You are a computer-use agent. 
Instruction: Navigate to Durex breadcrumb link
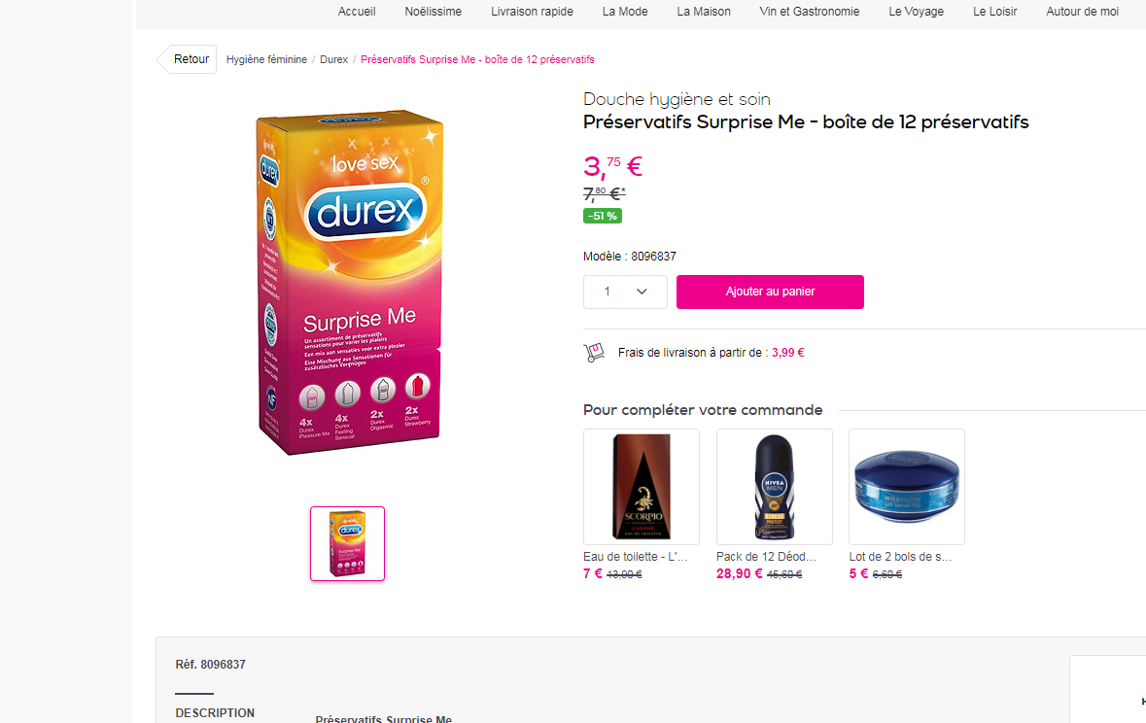[x=333, y=59]
